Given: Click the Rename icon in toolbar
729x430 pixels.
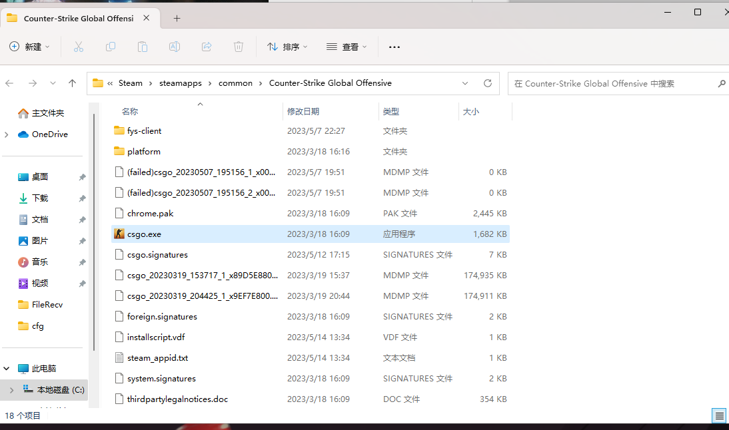Looking at the screenshot, I should click(175, 47).
